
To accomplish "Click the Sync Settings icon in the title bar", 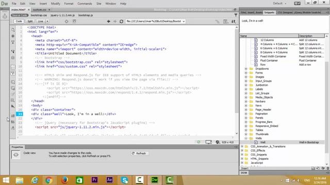I will tap(297, 4).
